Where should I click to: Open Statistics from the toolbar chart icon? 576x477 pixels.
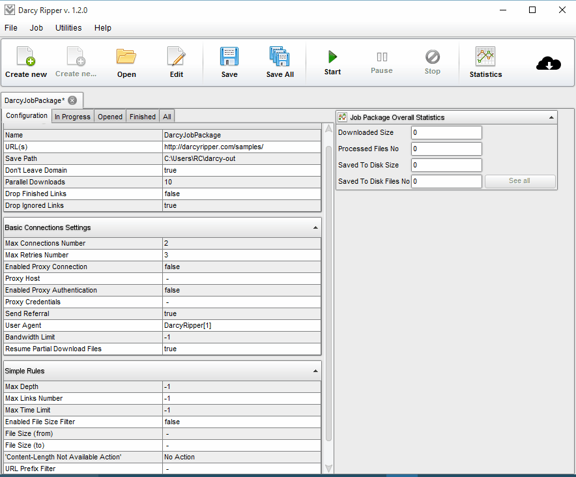point(485,57)
